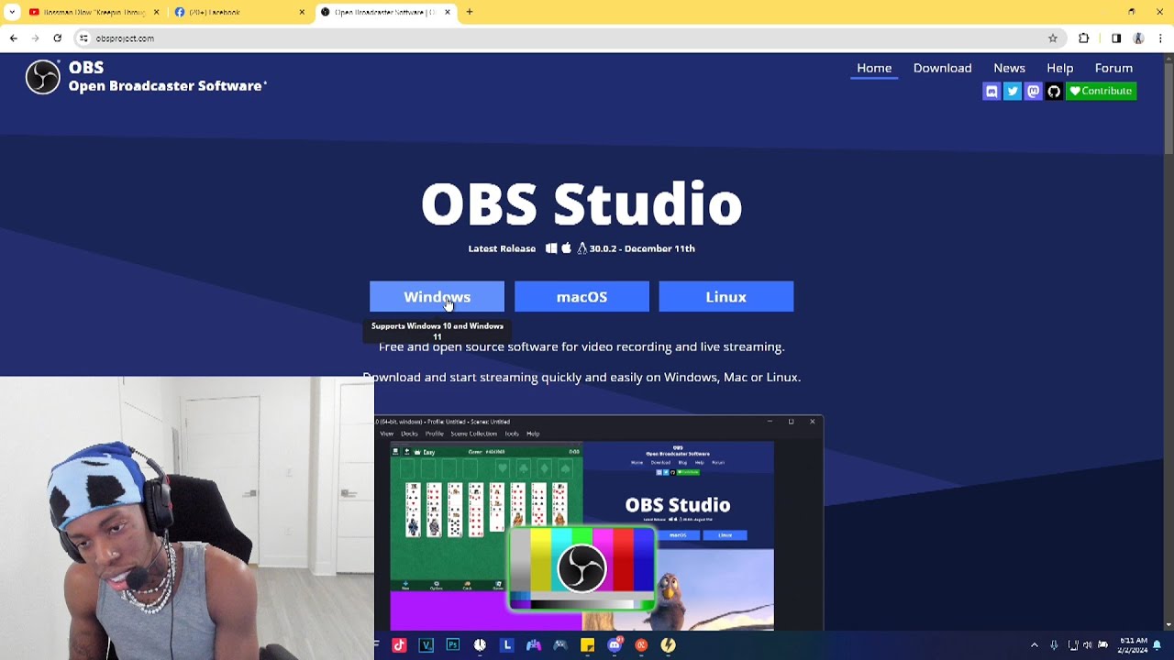Open the Sticky Notes taskbar icon
This screenshot has height=660, width=1174.
[x=587, y=645]
